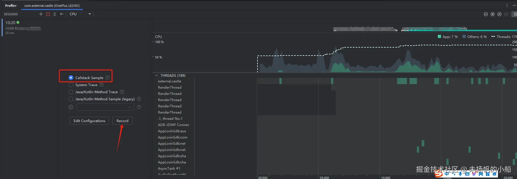Select the AppLovinSdk:com thread row
This screenshot has height=179, width=517.
(173, 137)
